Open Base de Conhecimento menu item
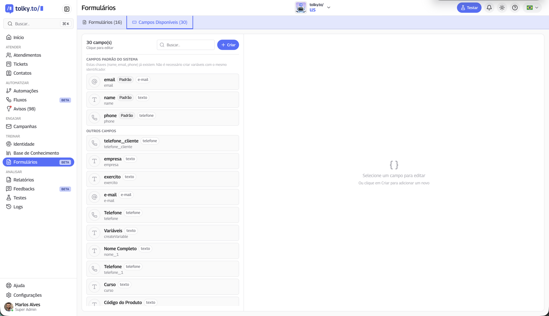 (36, 153)
